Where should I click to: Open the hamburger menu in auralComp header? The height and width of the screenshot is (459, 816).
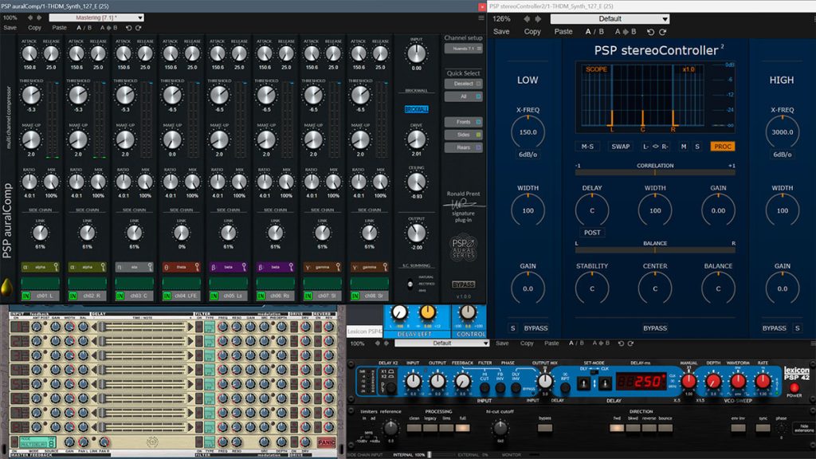481,18
